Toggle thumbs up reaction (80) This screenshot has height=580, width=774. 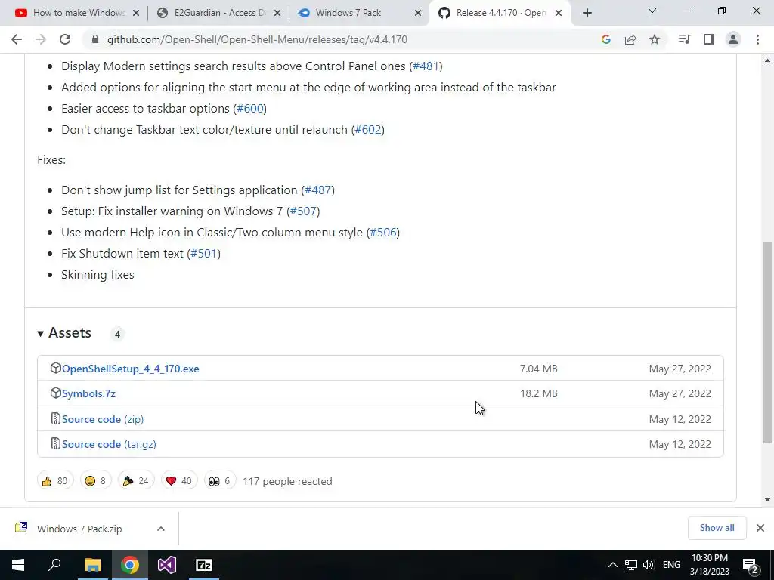tap(54, 481)
